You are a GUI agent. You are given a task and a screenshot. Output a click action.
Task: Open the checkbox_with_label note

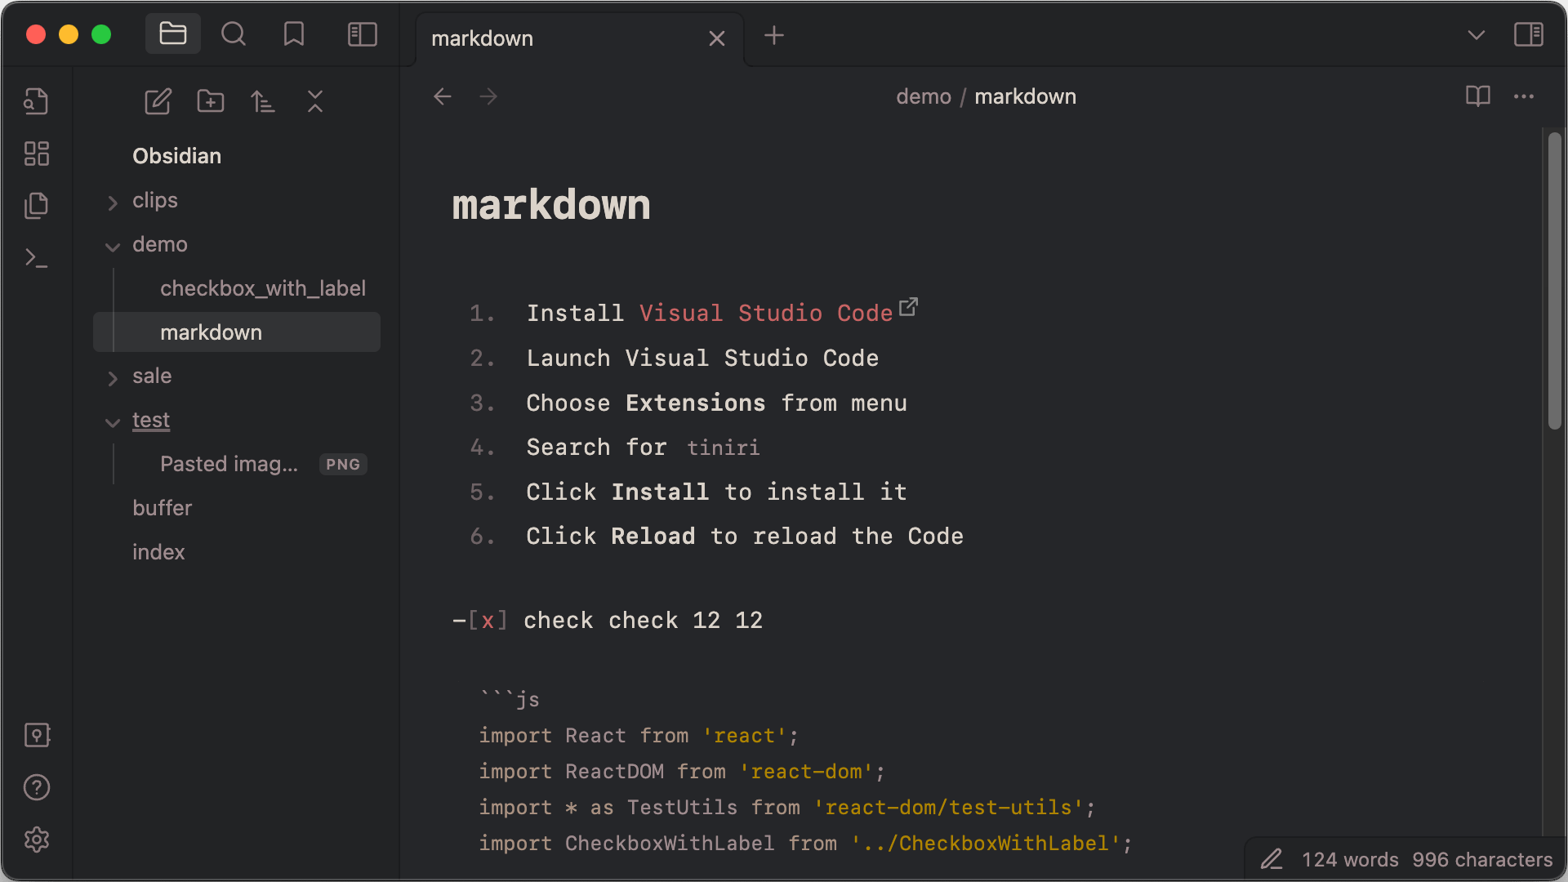(x=263, y=288)
